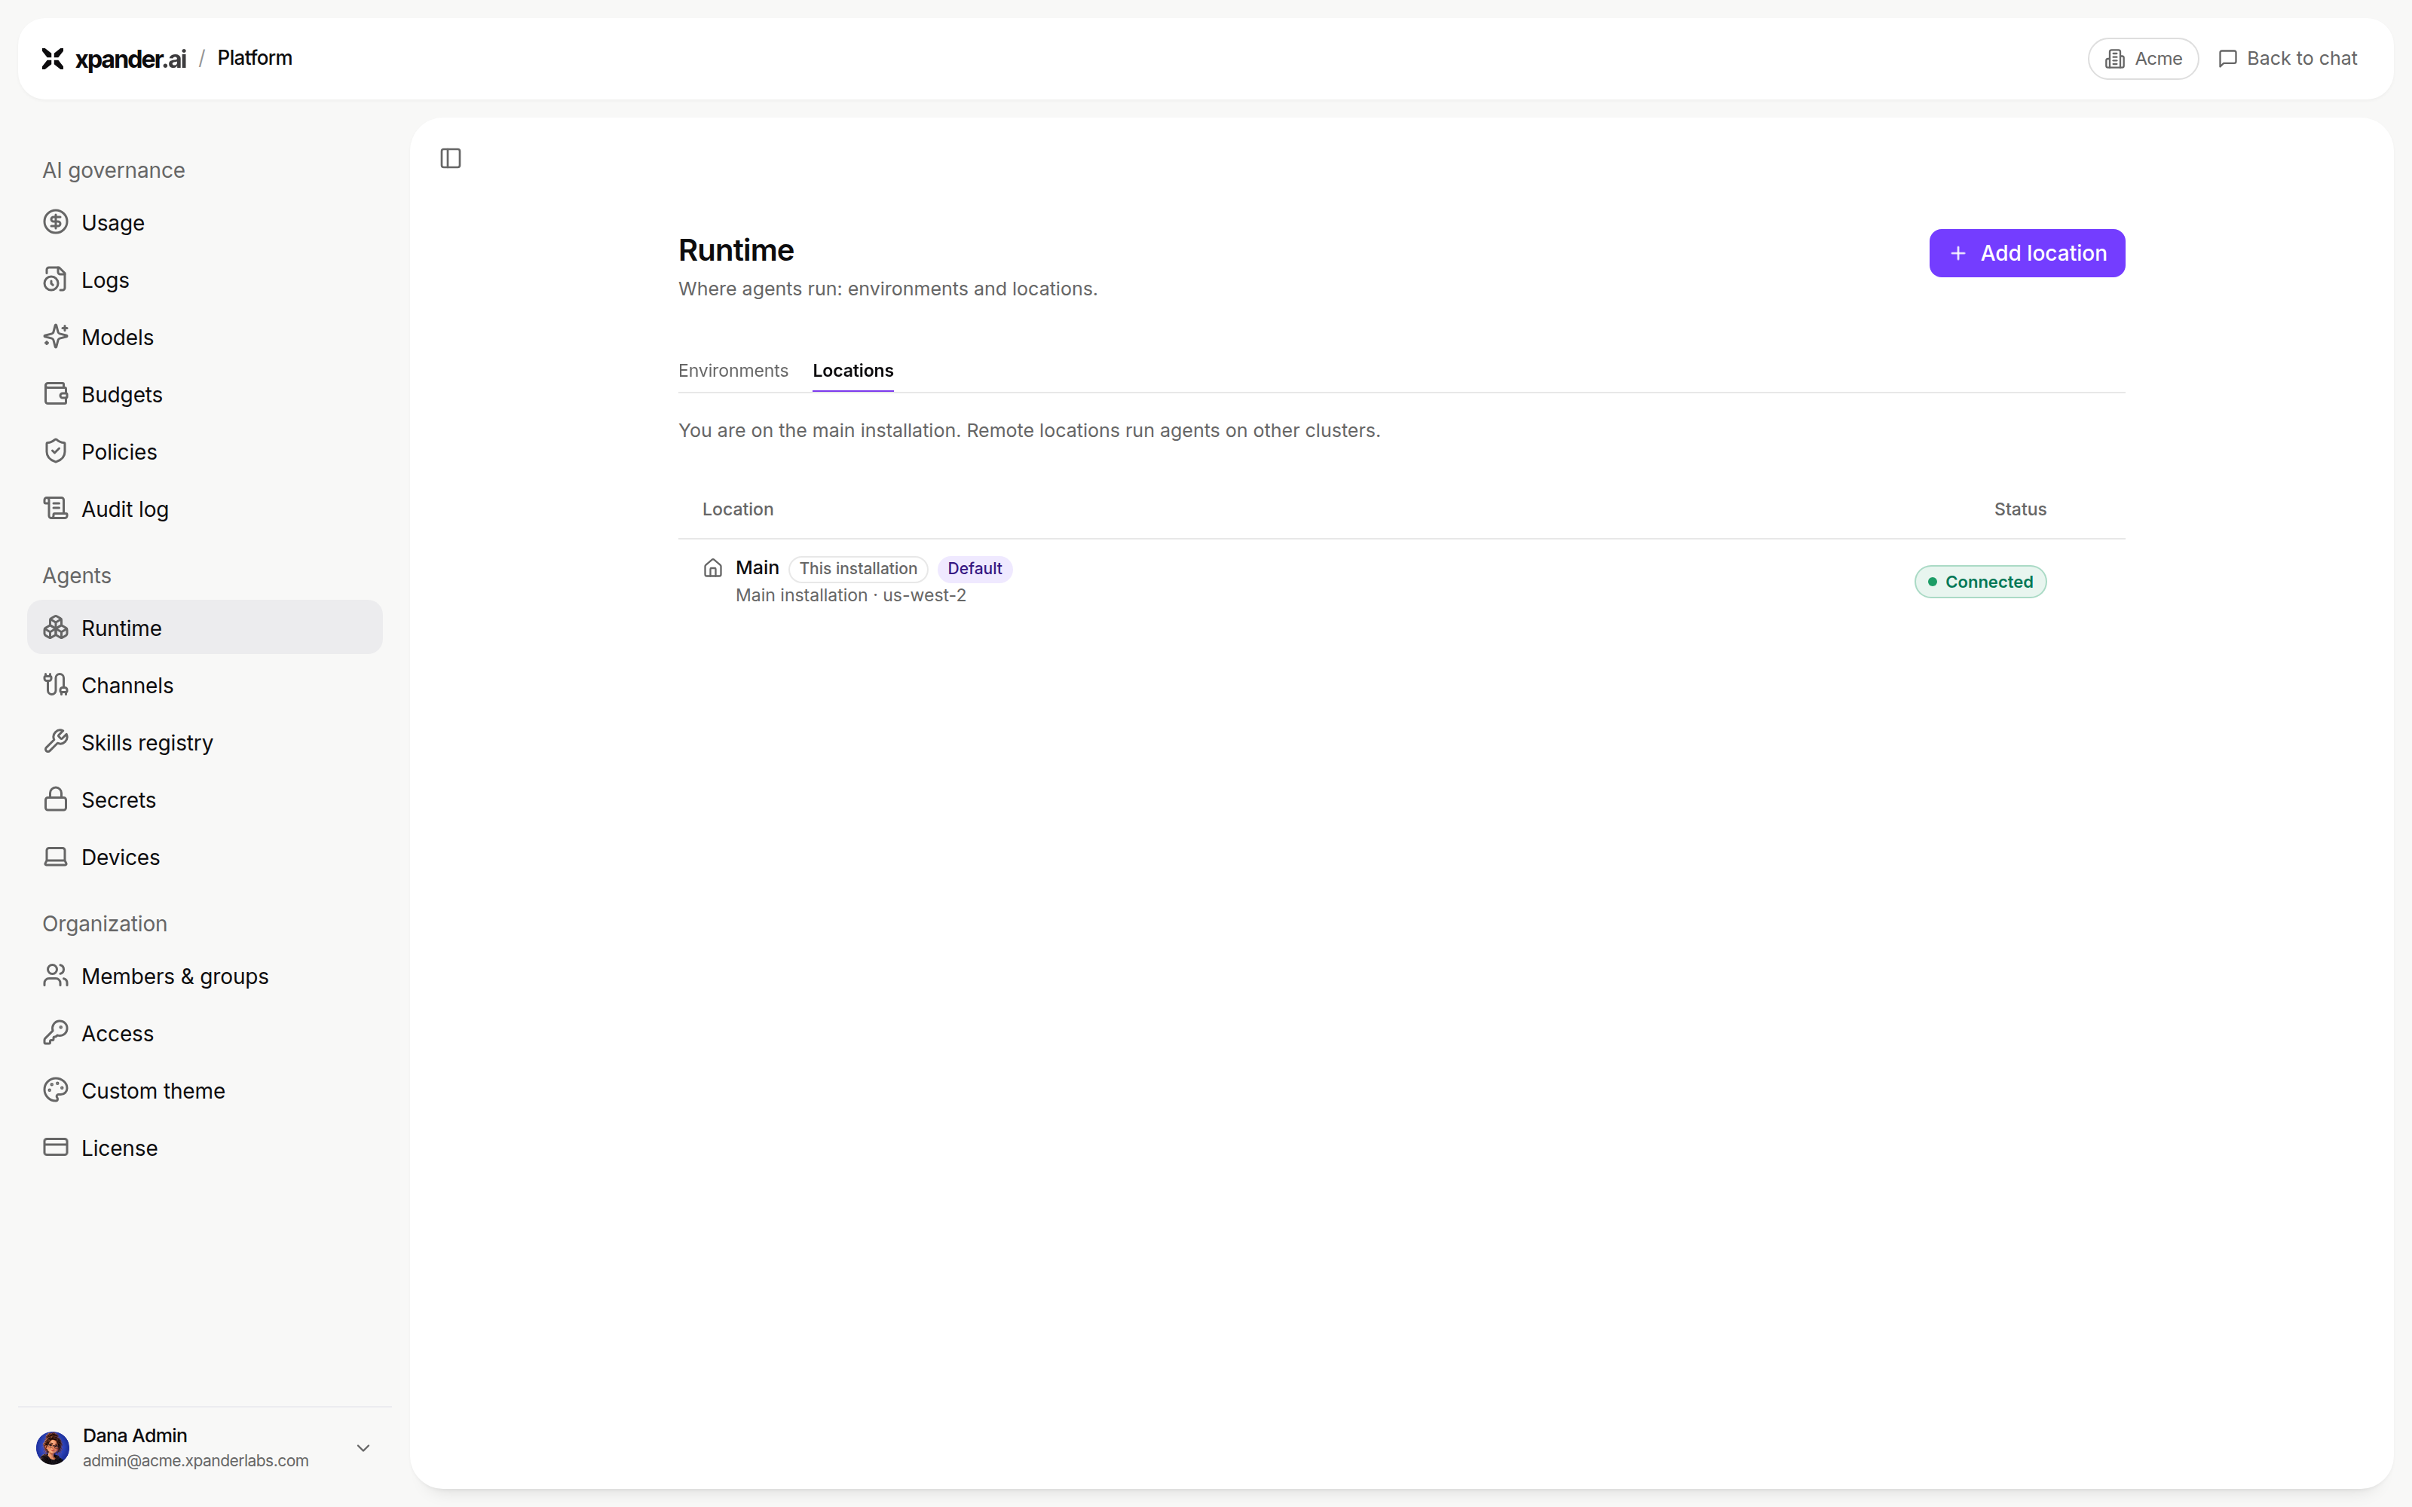Go Back to chat
2412x1507 pixels.
(2288, 59)
